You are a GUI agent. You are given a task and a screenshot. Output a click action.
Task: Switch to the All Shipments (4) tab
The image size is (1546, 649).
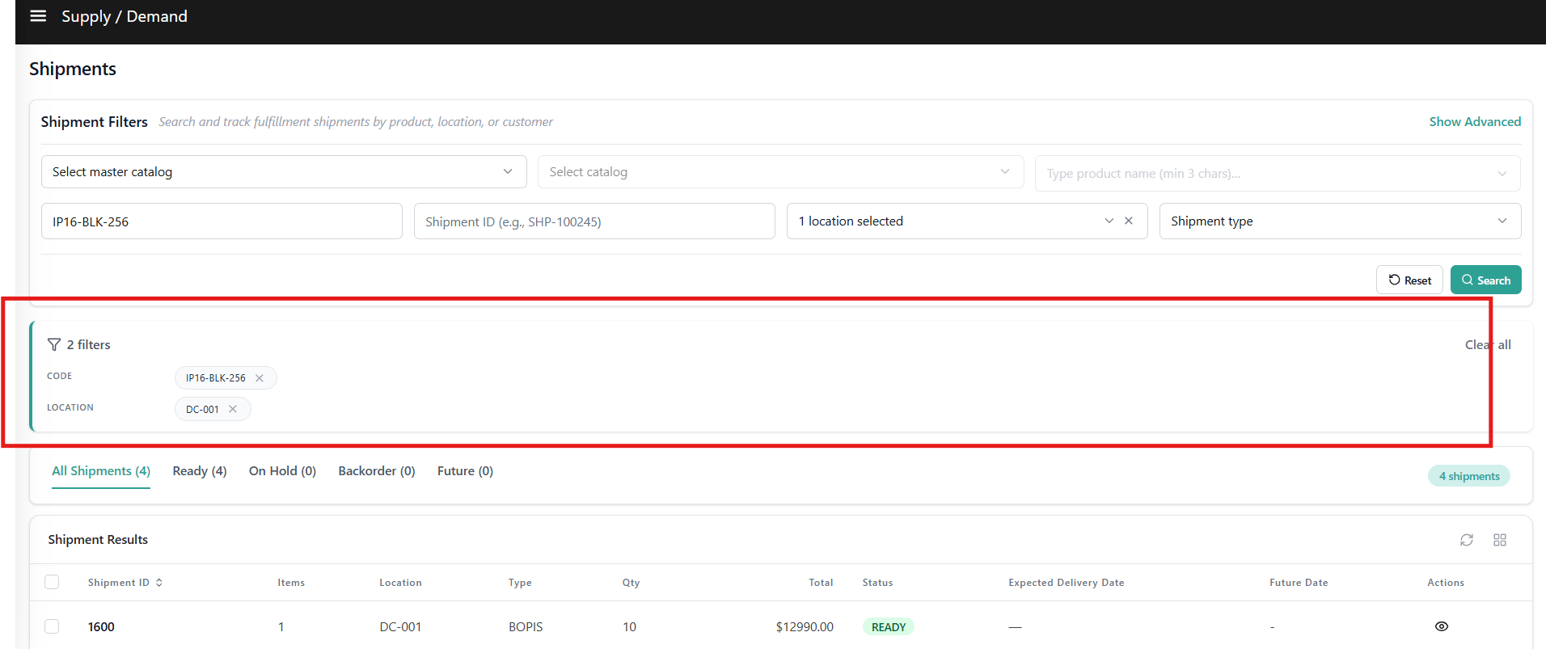pyautogui.click(x=101, y=471)
